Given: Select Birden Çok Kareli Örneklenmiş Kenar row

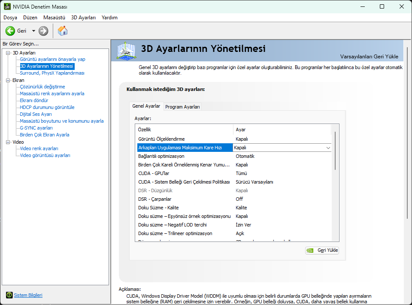Looking at the screenshot, I should (x=234, y=165).
